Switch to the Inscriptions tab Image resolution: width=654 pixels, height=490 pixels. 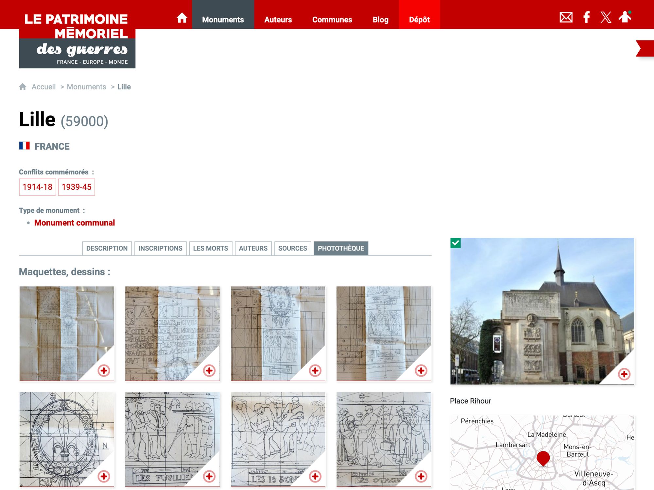160,248
